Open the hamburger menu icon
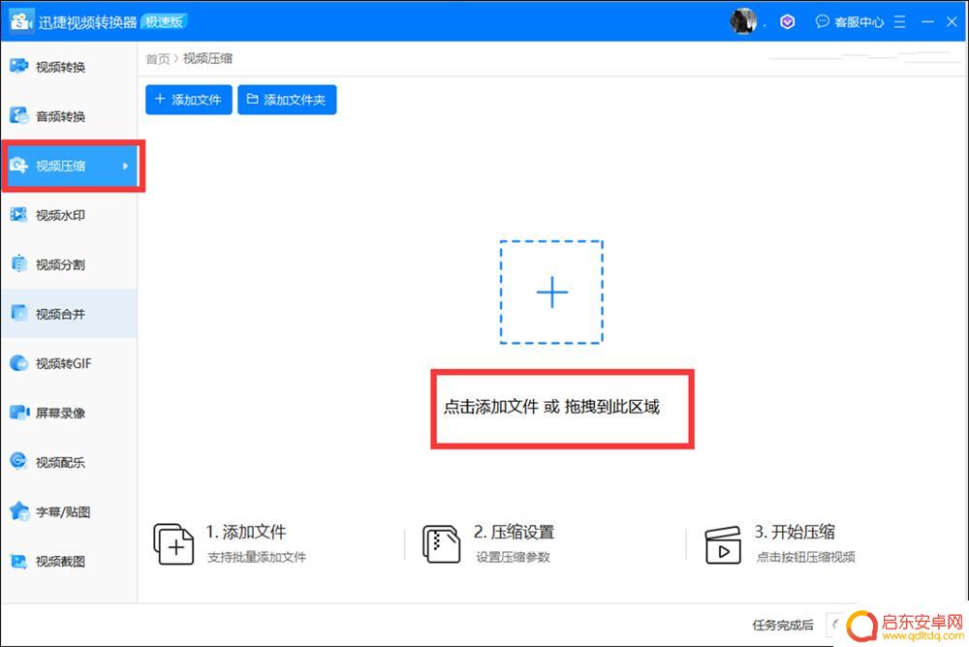The height and width of the screenshot is (647, 969). coord(900,22)
